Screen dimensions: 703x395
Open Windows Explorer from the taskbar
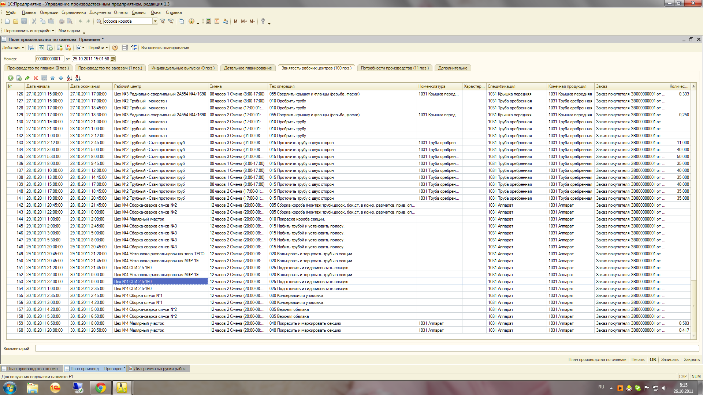tap(33, 388)
